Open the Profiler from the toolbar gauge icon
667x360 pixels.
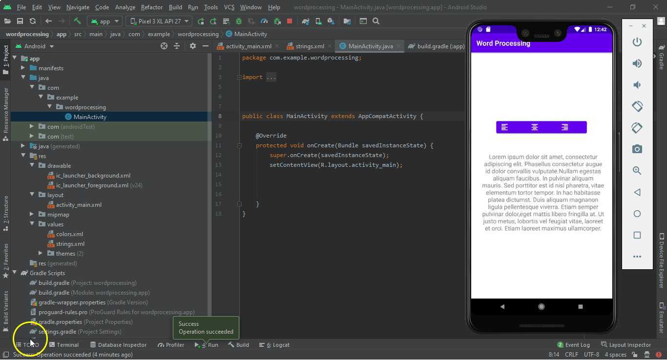pos(263,21)
